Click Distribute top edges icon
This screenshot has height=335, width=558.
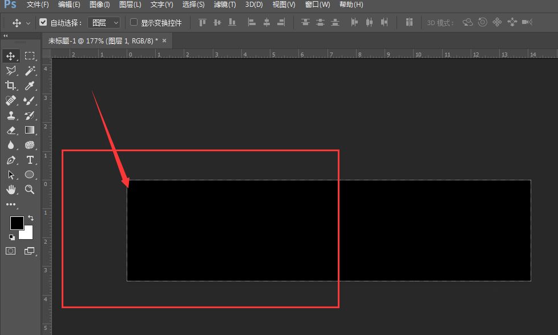(305, 22)
